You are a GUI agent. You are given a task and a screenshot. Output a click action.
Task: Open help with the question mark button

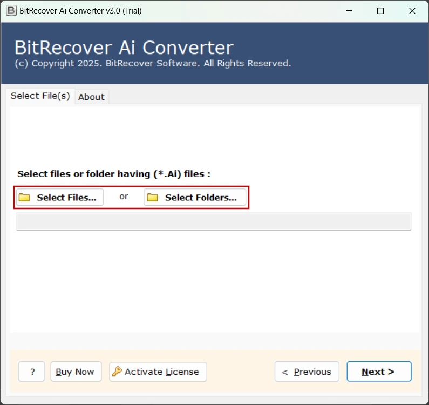[32, 372]
